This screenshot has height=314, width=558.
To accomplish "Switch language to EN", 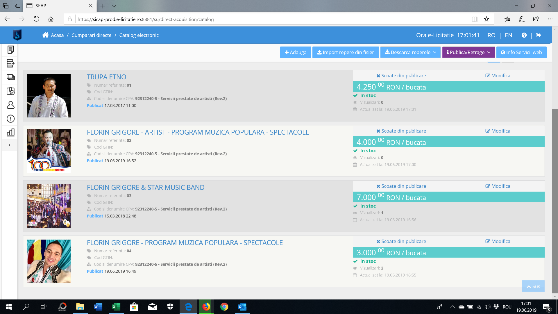I will point(508,35).
